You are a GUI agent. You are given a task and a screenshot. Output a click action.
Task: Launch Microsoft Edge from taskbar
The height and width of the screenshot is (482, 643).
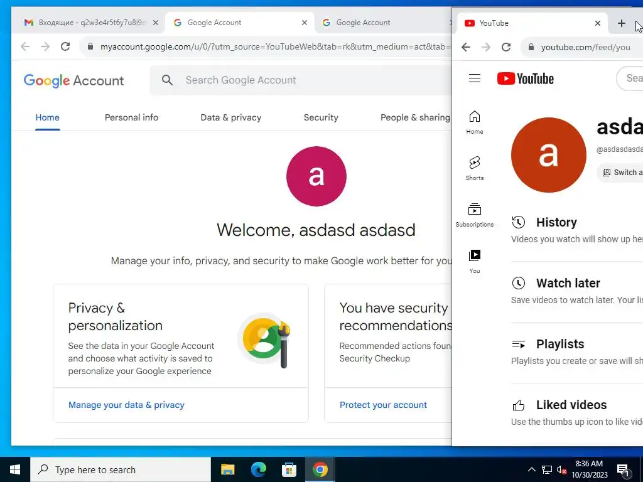pyautogui.click(x=258, y=469)
